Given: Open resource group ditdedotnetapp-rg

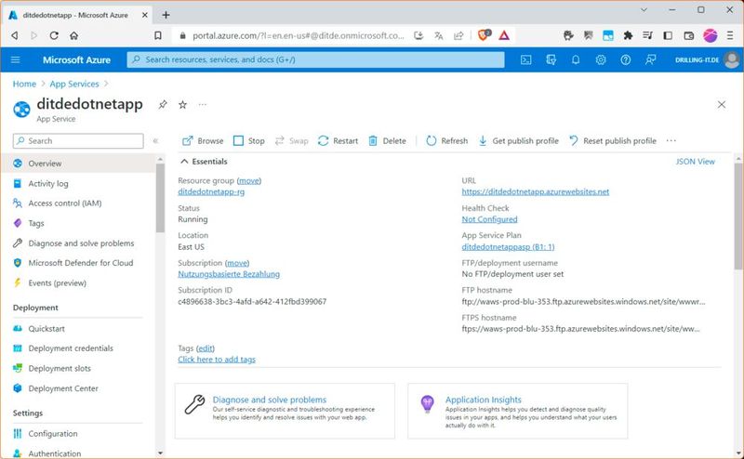Looking at the screenshot, I should [x=211, y=192].
